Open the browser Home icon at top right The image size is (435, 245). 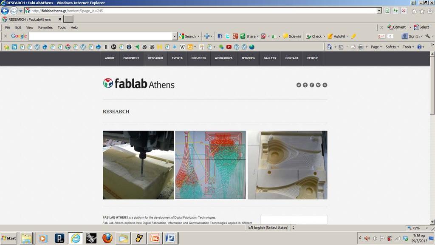click(414, 11)
